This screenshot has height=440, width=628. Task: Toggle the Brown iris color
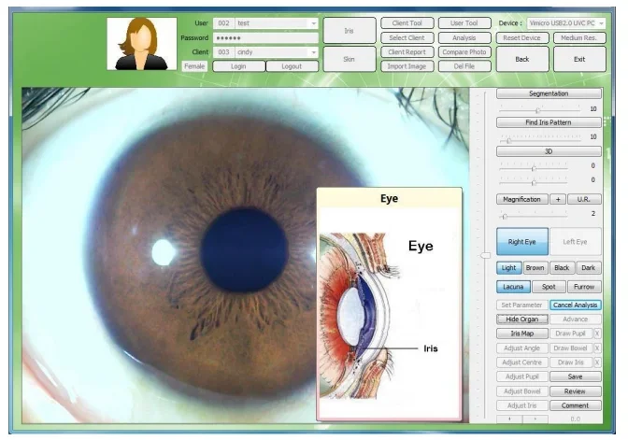535,268
